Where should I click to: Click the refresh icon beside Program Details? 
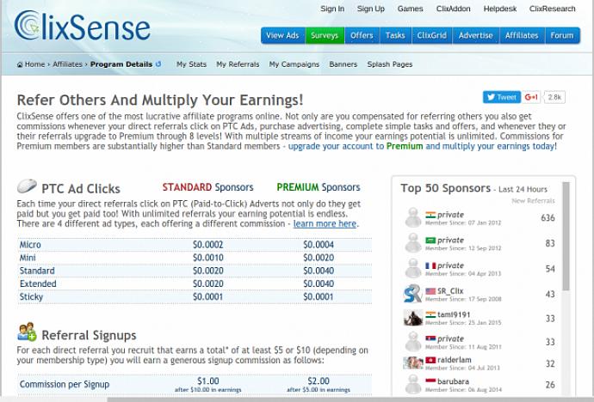pos(158,64)
